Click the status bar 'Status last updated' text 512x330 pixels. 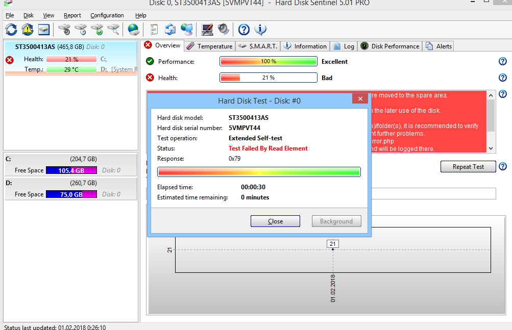(55, 327)
